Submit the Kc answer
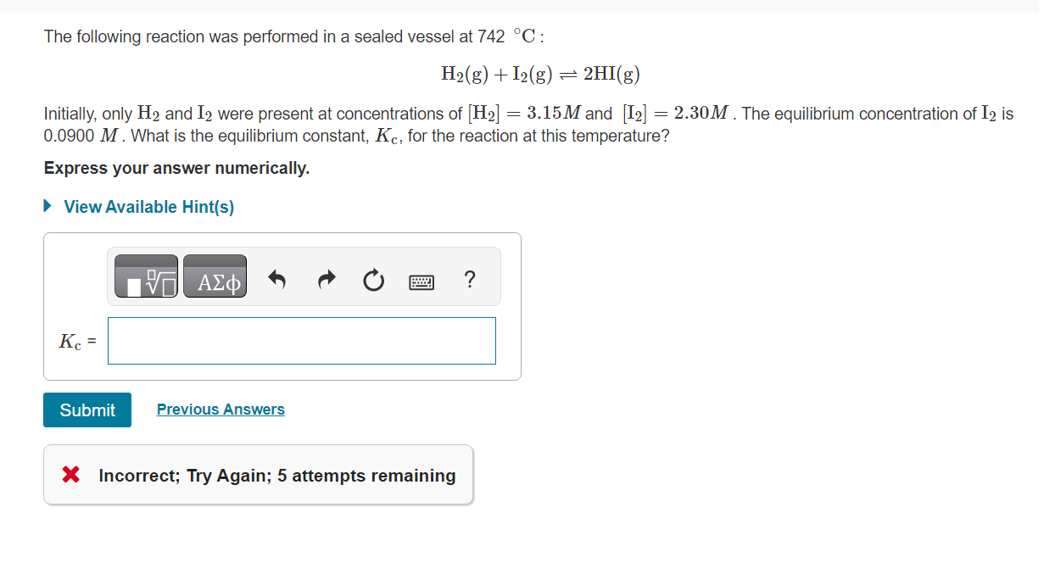The height and width of the screenshot is (563, 1044). tap(87, 410)
